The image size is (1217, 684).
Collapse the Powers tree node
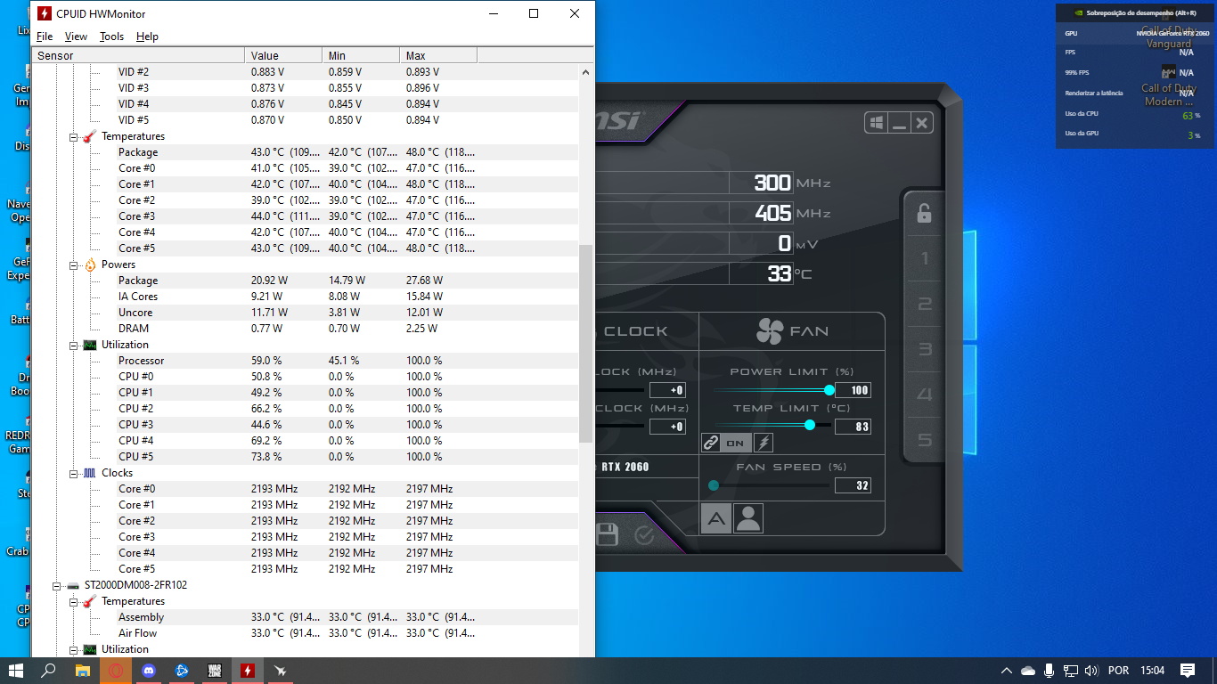pos(75,265)
